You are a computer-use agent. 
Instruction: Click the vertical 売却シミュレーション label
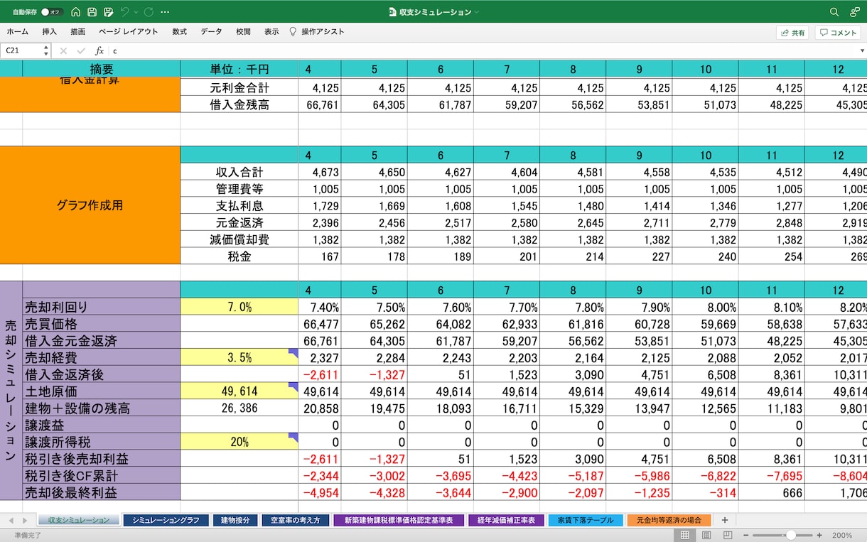[x=11, y=391]
